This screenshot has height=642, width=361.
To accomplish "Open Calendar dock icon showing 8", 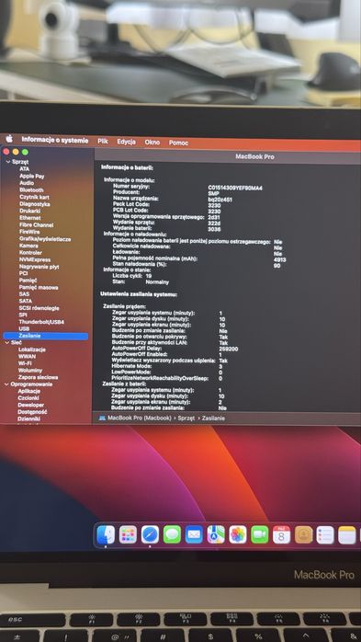I will tap(282, 534).
